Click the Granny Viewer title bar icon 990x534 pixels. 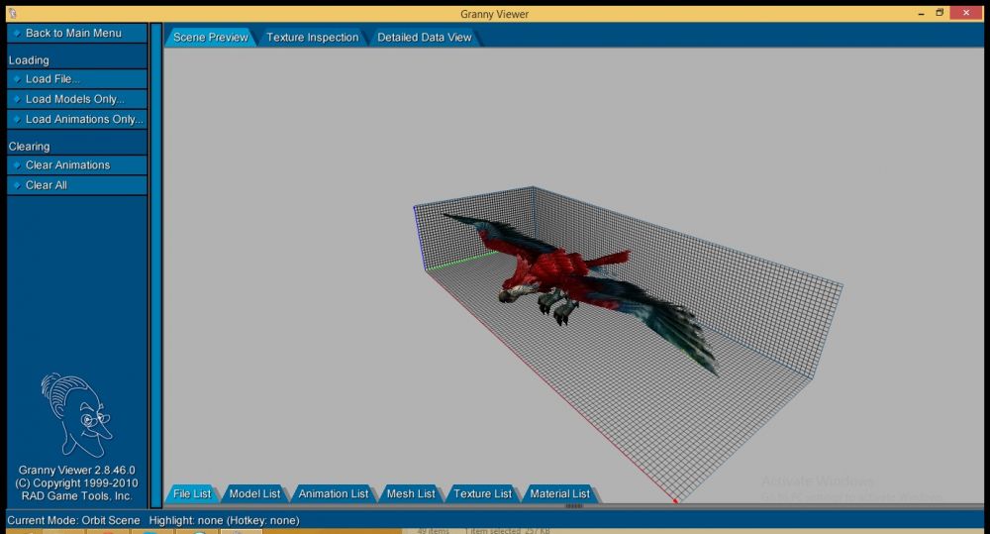pyautogui.click(x=12, y=13)
